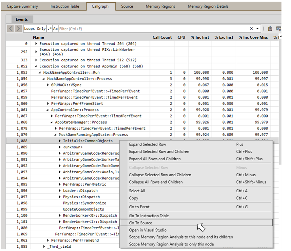Sort by the Call Count column header
Image resolution: width=291 pixels, height=251 pixels.
point(162,37)
